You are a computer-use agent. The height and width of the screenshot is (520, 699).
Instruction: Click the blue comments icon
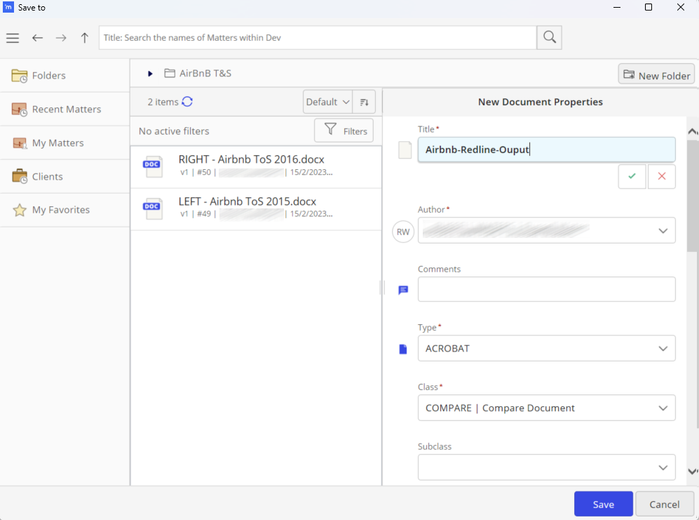[403, 290]
